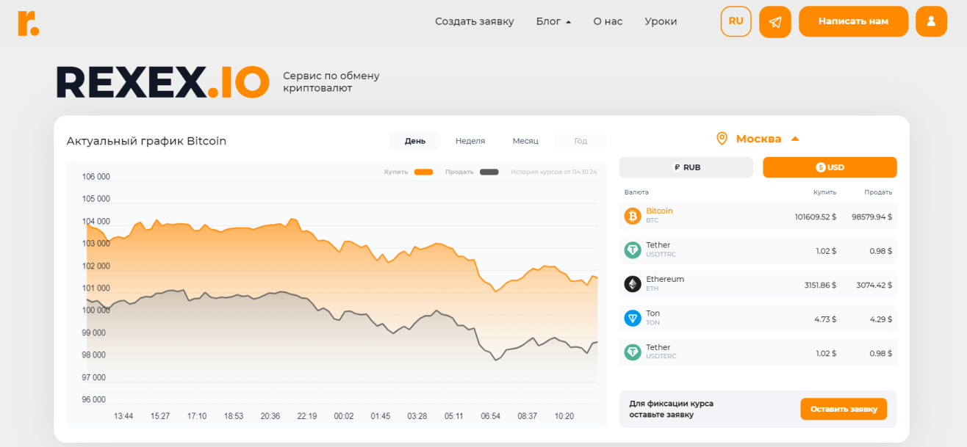
Task: Click the Tether USDTTRC coin icon
Action: click(633, 250)
